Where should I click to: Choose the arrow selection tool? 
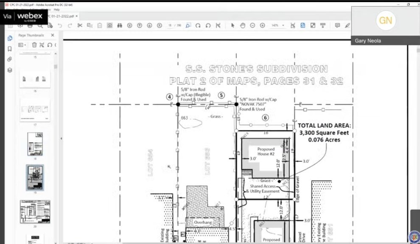tap(232, 25)
